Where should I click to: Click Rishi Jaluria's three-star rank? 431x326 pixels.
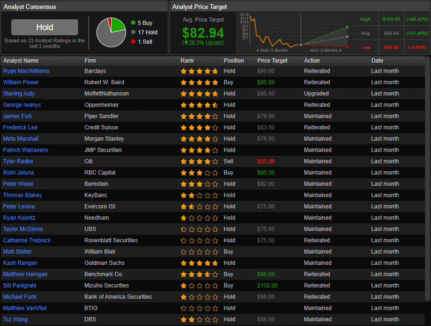pyautogui.click(x=200, y=173)
